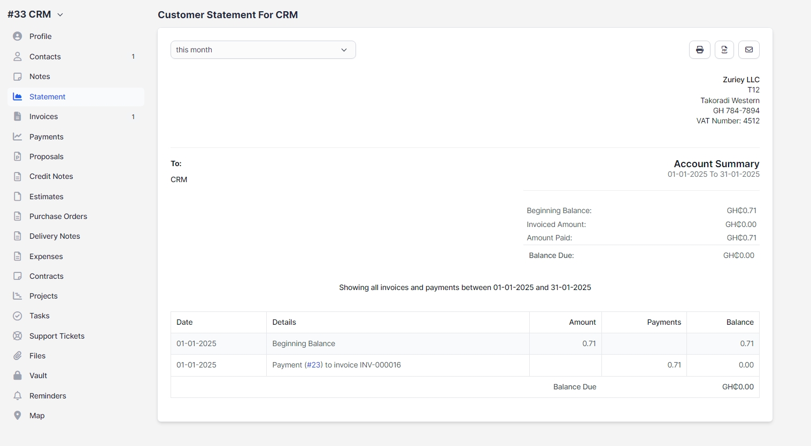Click the Reminders bell icon
The height and width of the screenshot is (446, 811).
tap(18, 396)
